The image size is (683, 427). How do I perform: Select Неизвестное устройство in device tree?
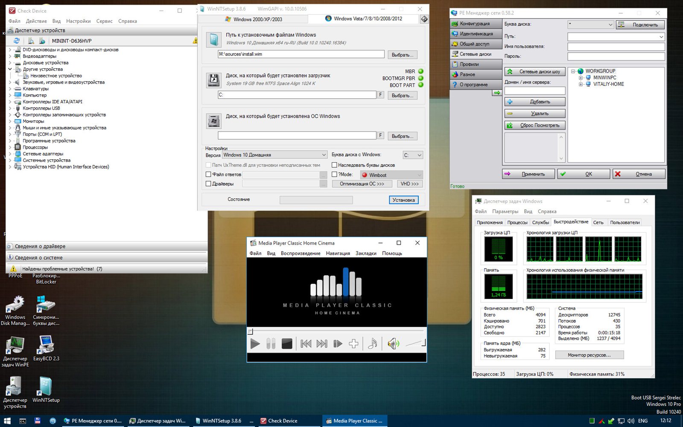pos(56,76)
